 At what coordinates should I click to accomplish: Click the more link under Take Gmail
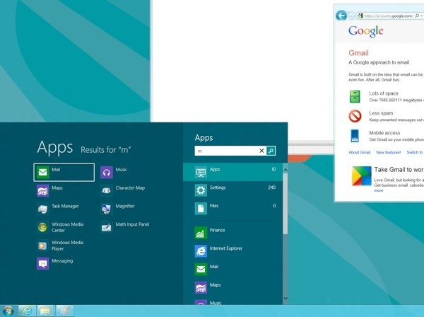pyautogui.click(x=379, y=190)
